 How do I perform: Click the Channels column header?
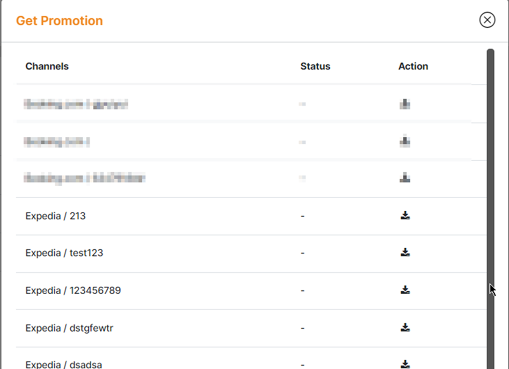(47, 66)
